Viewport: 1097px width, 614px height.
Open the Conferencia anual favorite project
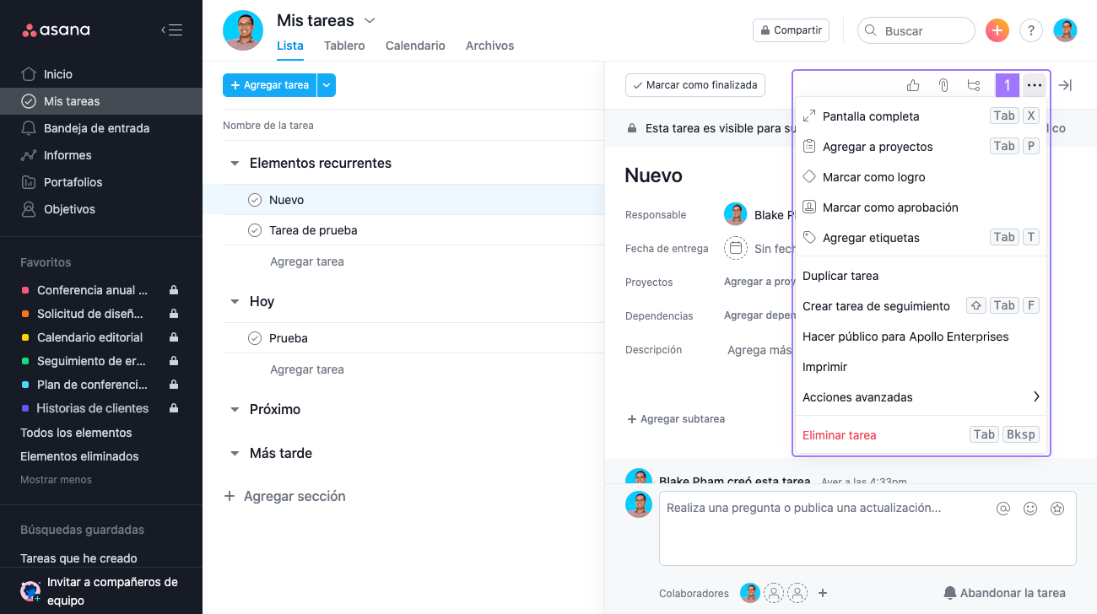[x=101, y=290]
